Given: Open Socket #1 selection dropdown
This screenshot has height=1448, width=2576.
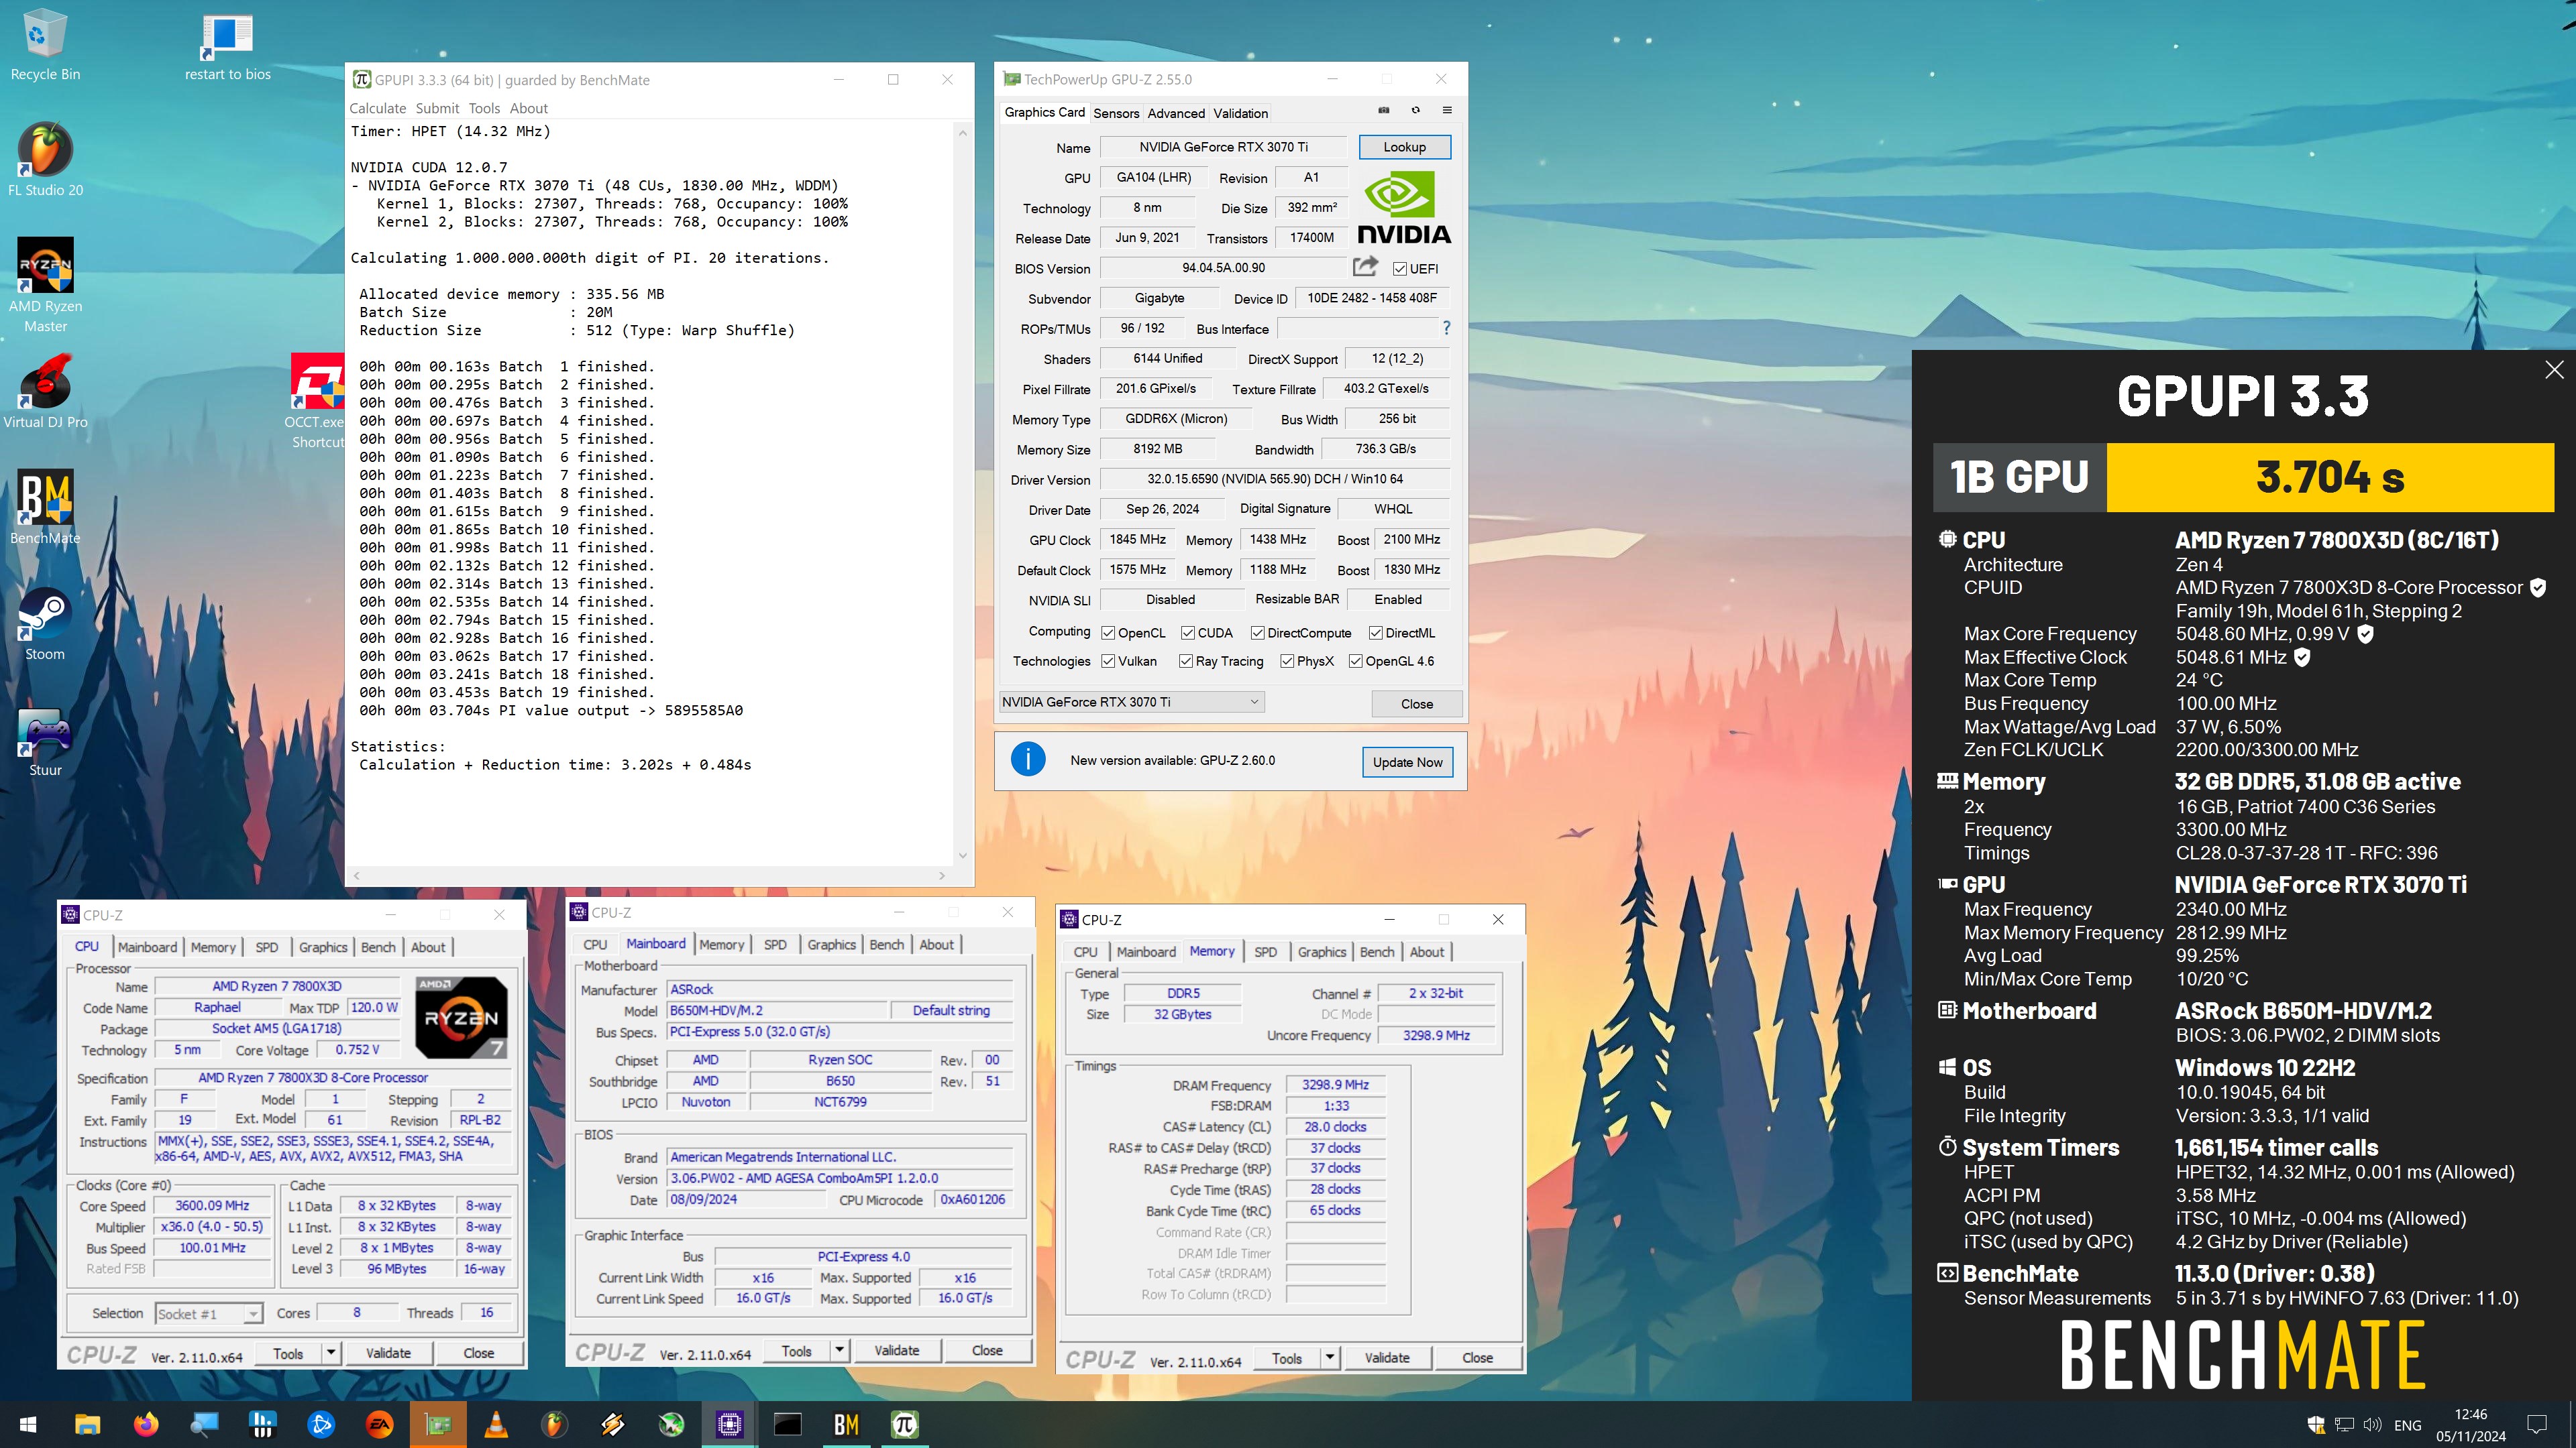Looking at the screenshot, I should click(208, 1313).
